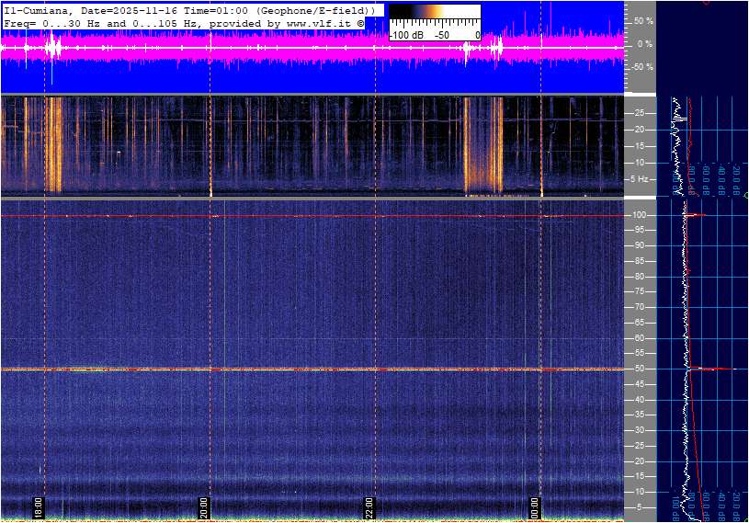Select the 22:00 time marker label
The height and width of the screenshot is (523, 749).
point(369,507)
